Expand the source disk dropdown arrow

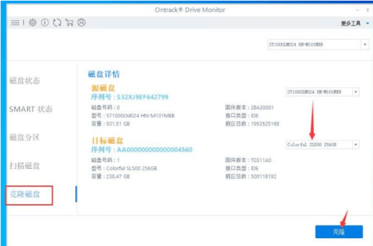(356, 92)
